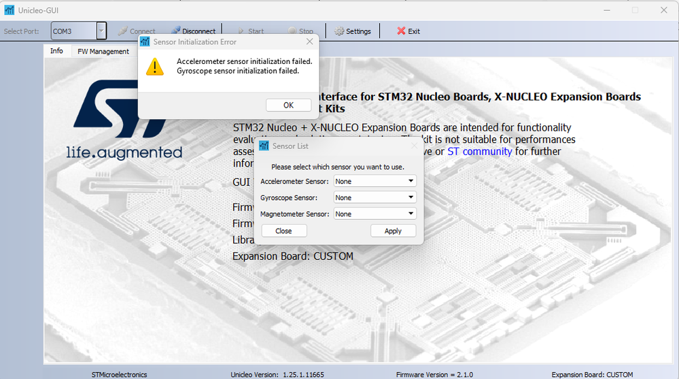
Task: Click the Connect toolbar button
Action: pyautogui.click(x=137, y=31)
